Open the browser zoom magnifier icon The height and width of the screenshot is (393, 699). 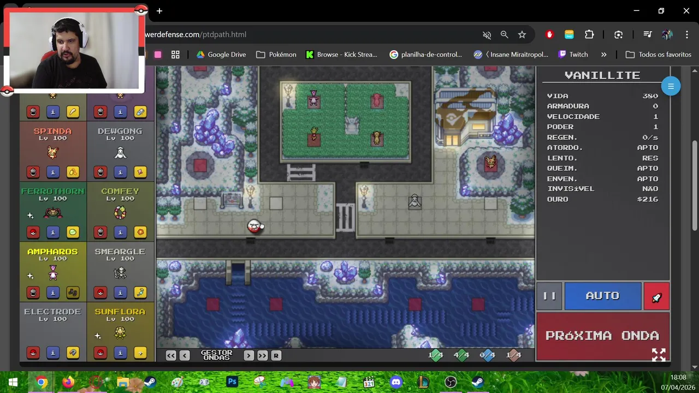pos(505,34)
